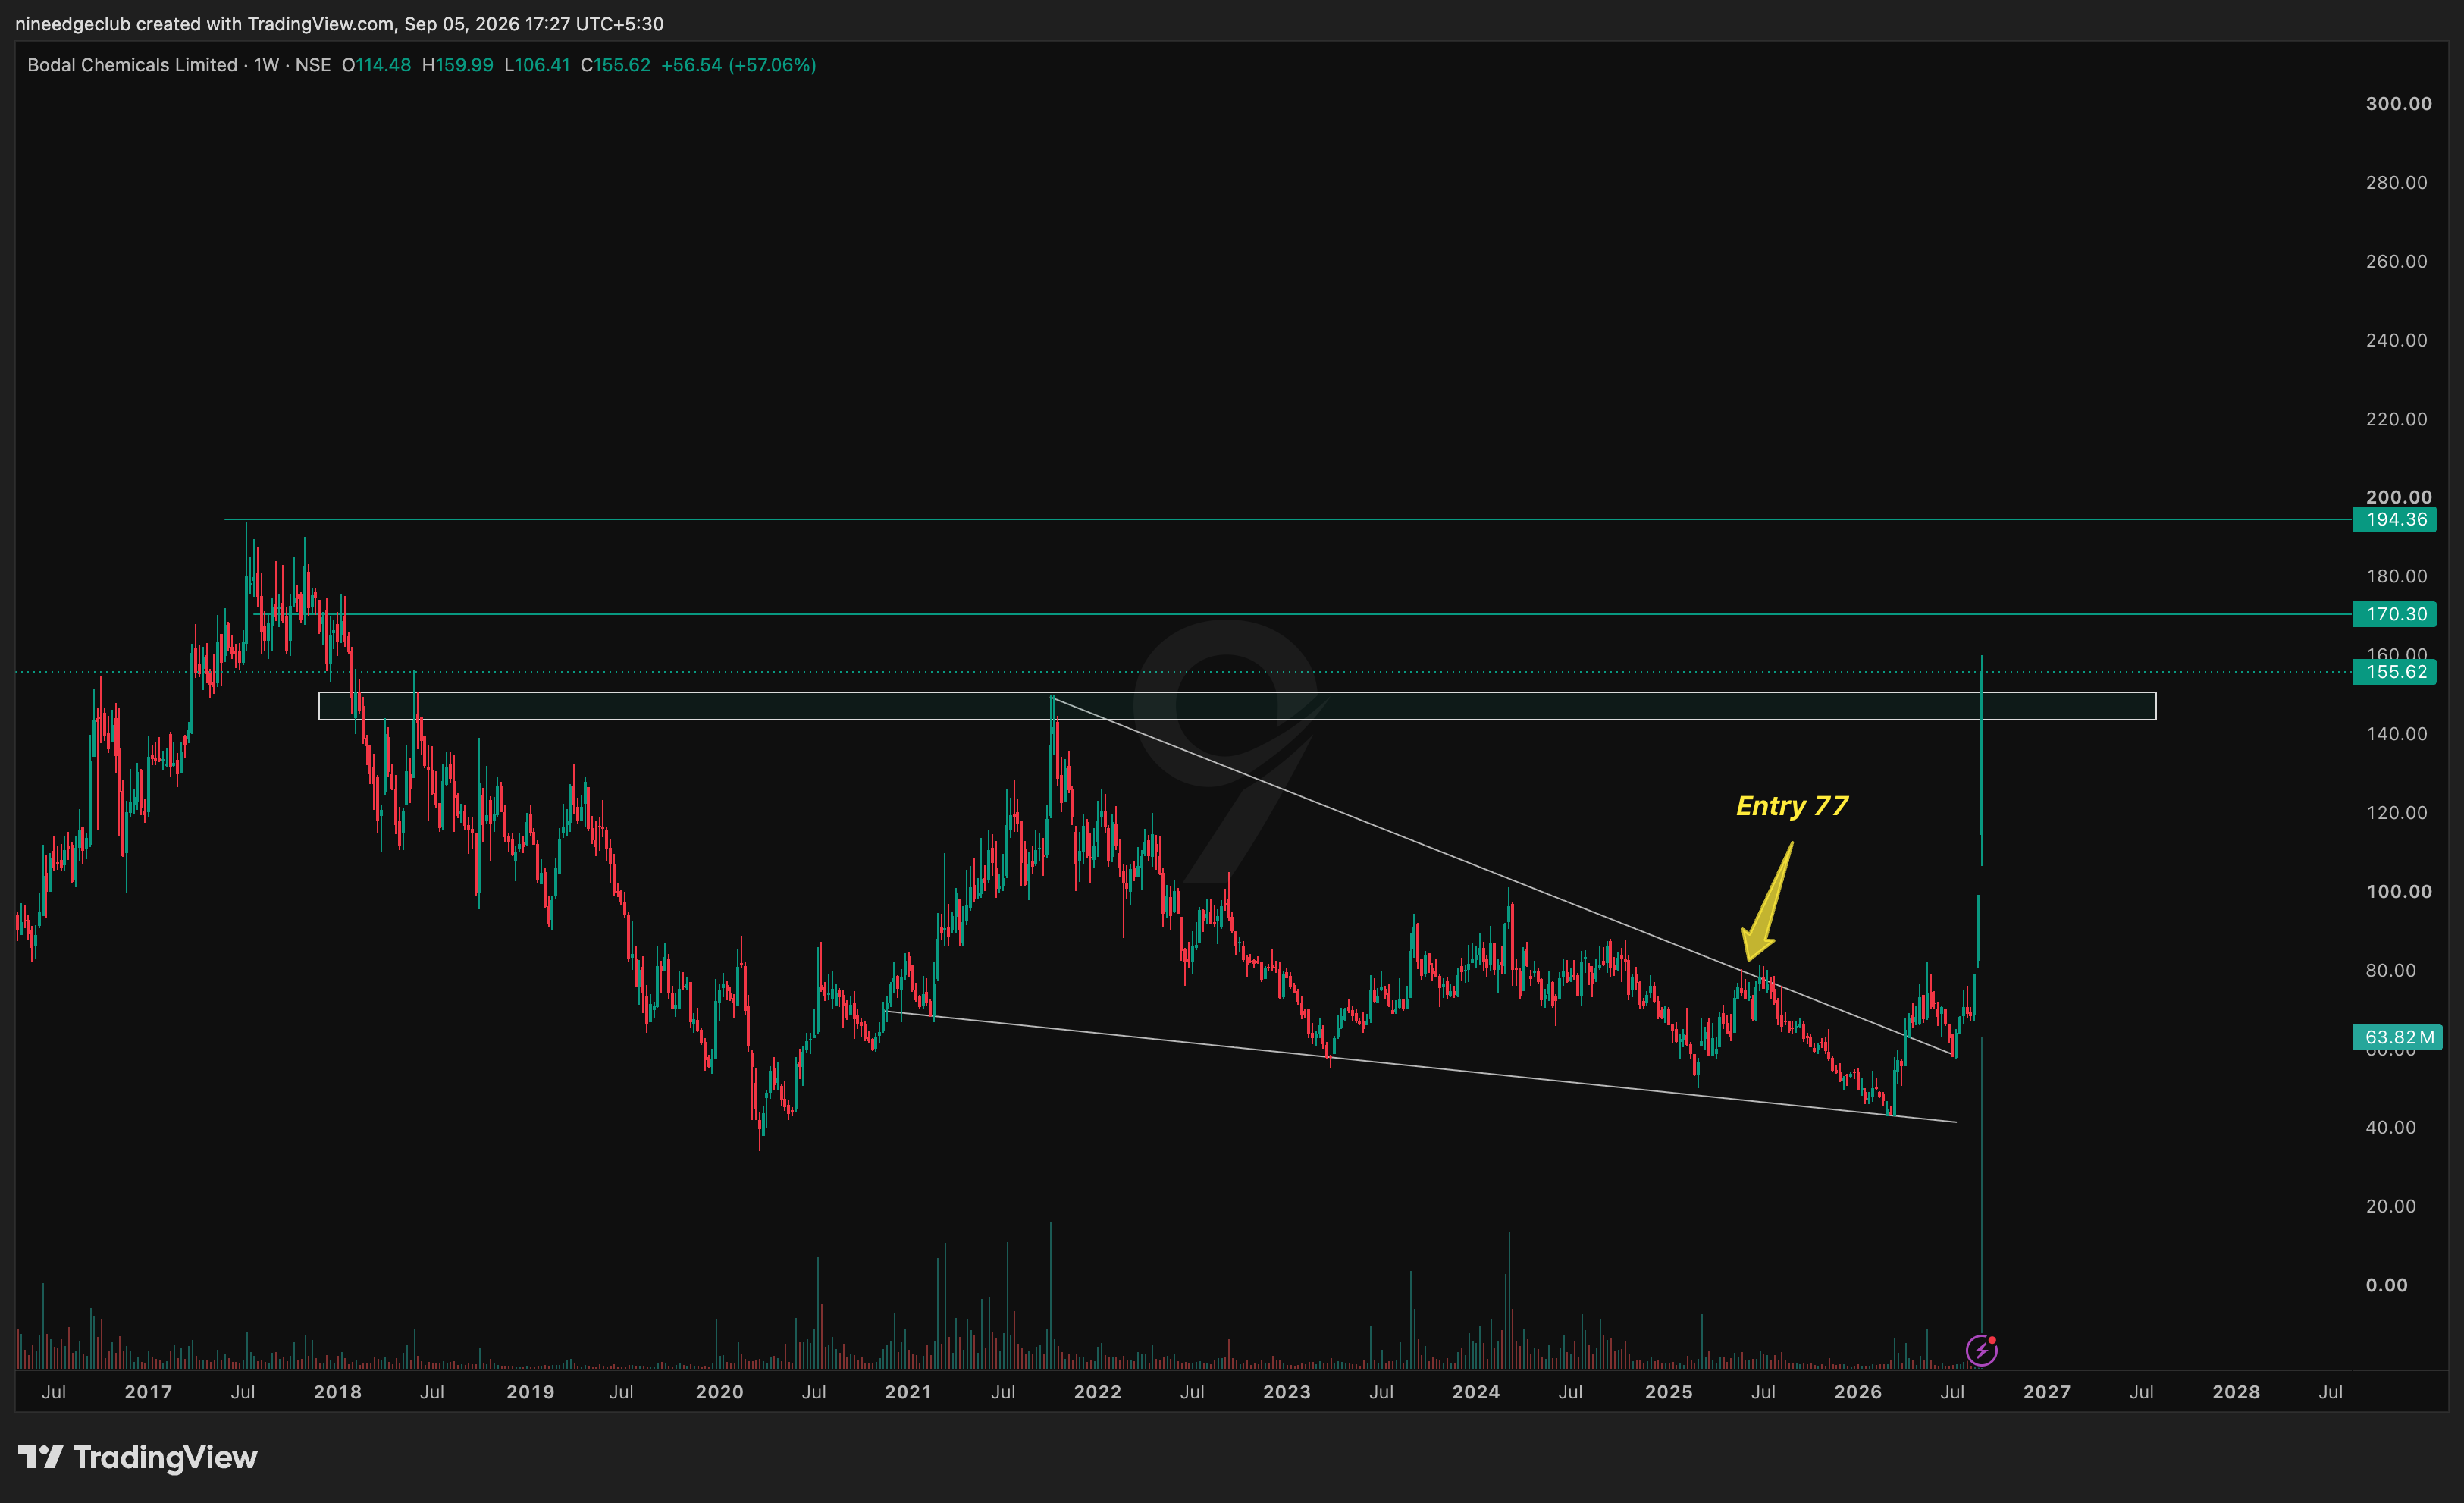Image resolution: width=2464 pixels, height=1503 pixels.
Task: Click the nineedgeclub created with TradingView.com header text
Action: [339, 23]
